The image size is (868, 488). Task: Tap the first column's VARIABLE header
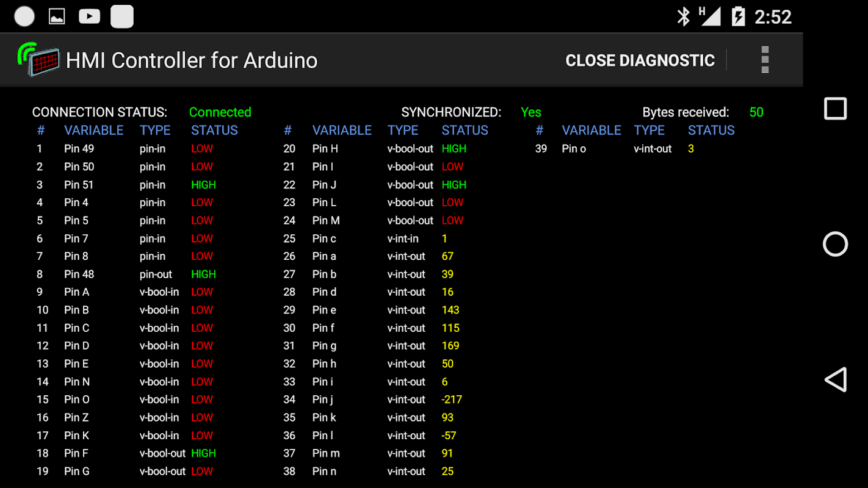[94, 131]
